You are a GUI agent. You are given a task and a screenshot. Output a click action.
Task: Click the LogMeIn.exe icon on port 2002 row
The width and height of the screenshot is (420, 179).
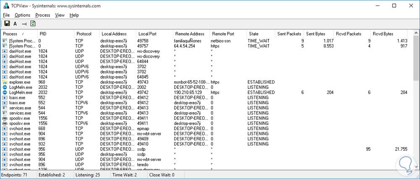pos(5,87)
